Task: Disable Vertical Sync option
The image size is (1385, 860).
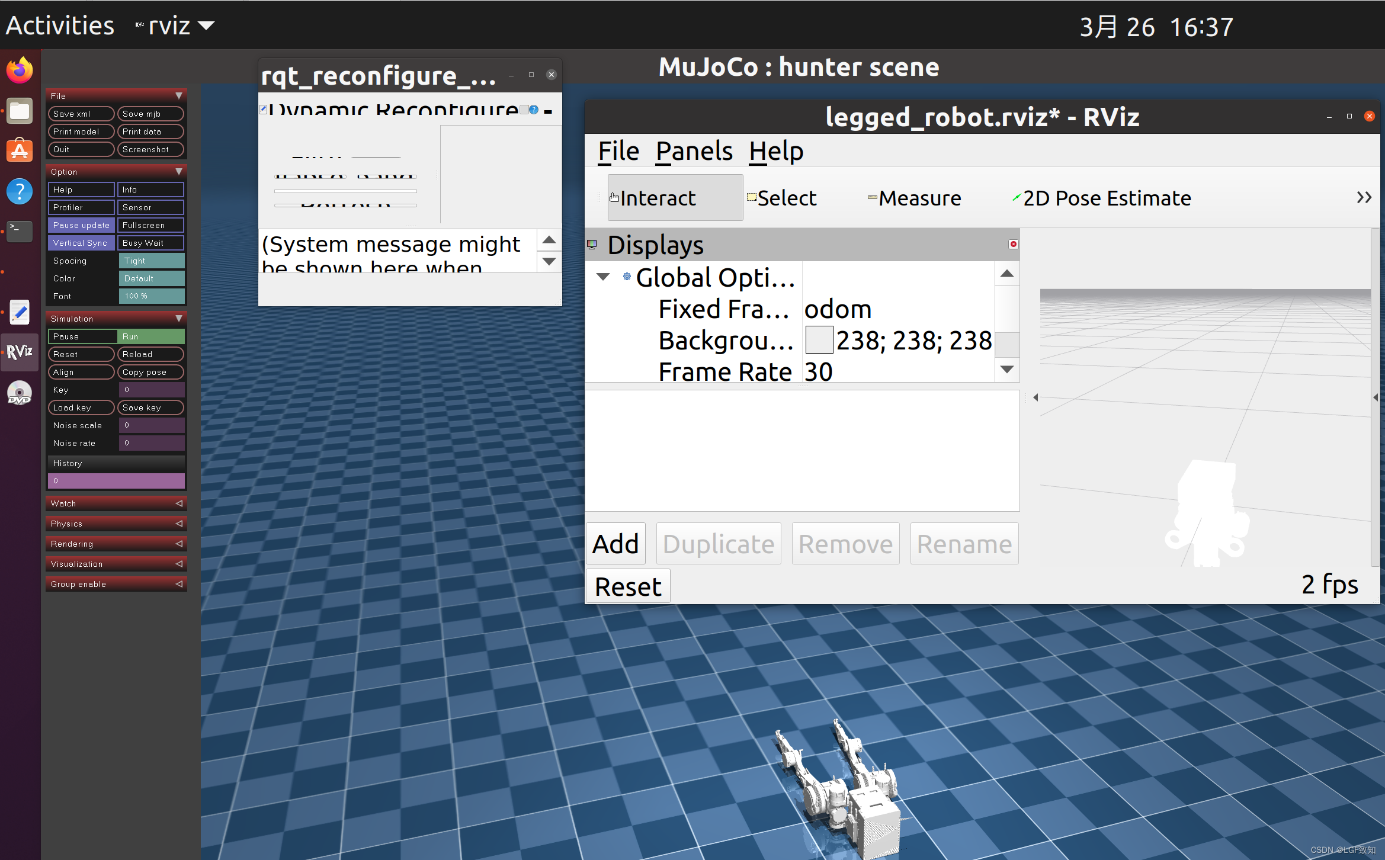Action: 81,243
